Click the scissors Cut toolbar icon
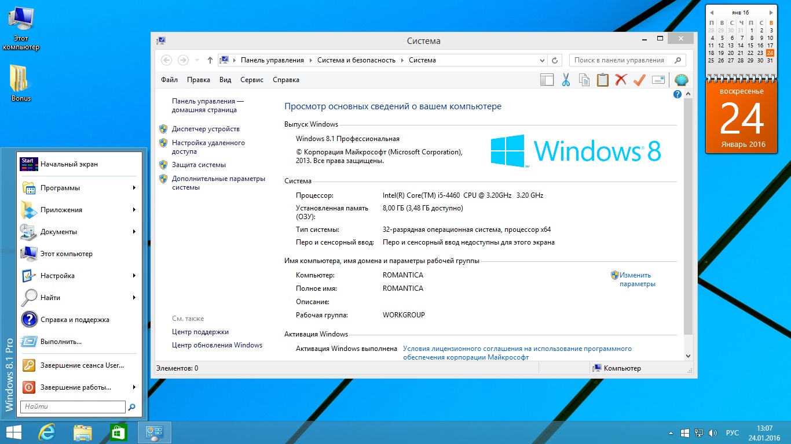This screenshot has height=444, width=791. 566,80
